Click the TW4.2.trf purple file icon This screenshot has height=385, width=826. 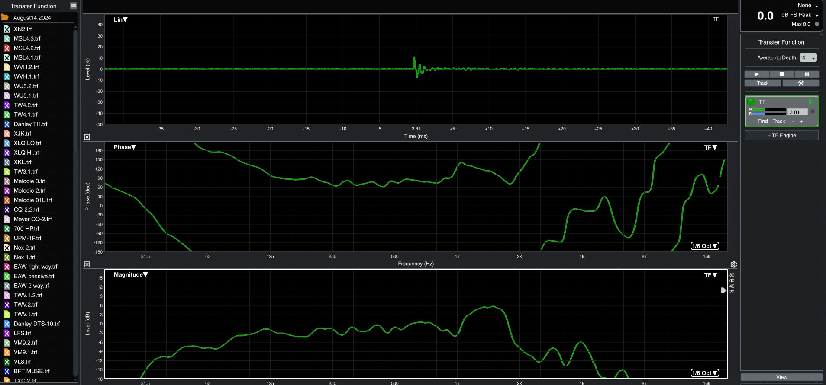point(7,105)
